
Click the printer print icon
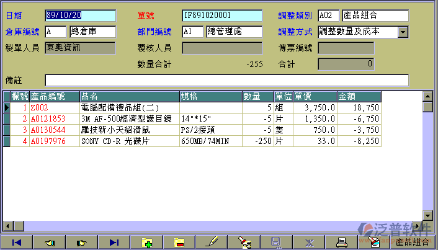pyautogui.click(x=341, y=242)
